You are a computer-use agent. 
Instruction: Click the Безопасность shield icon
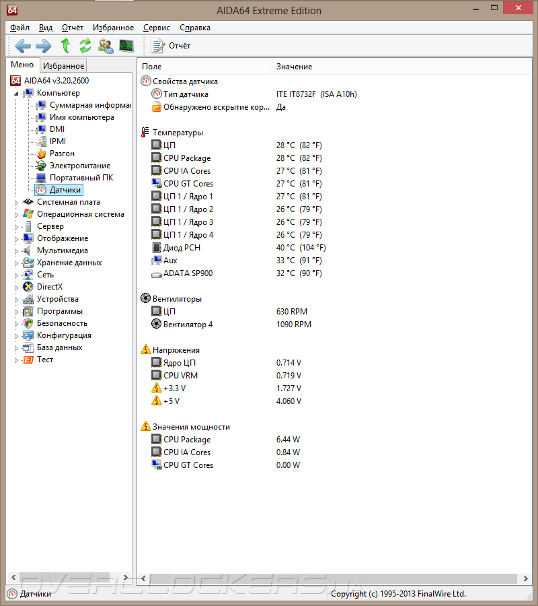click(28, 323)
